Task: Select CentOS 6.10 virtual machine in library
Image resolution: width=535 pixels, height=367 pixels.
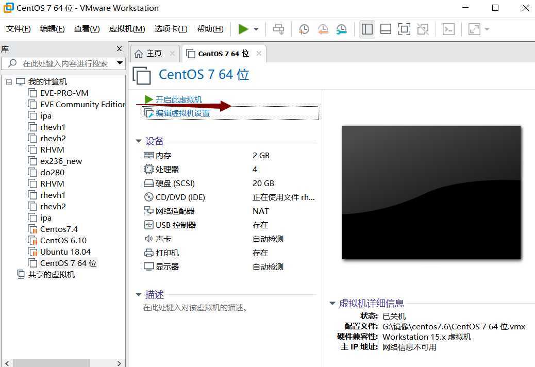Action: coord(63,240)
